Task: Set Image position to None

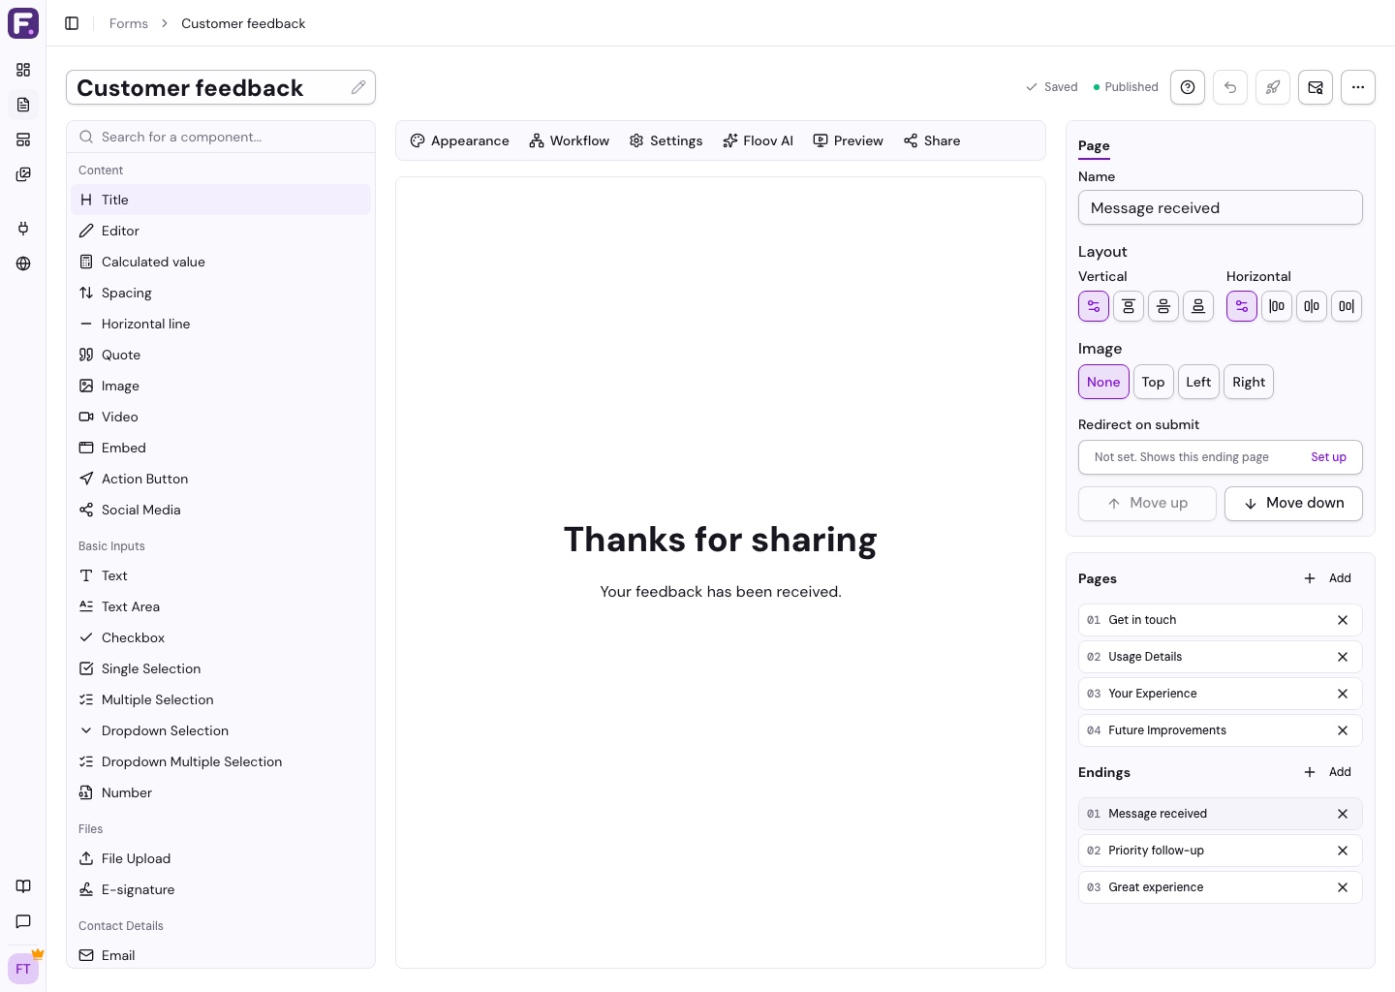Action: [1103, 382]
